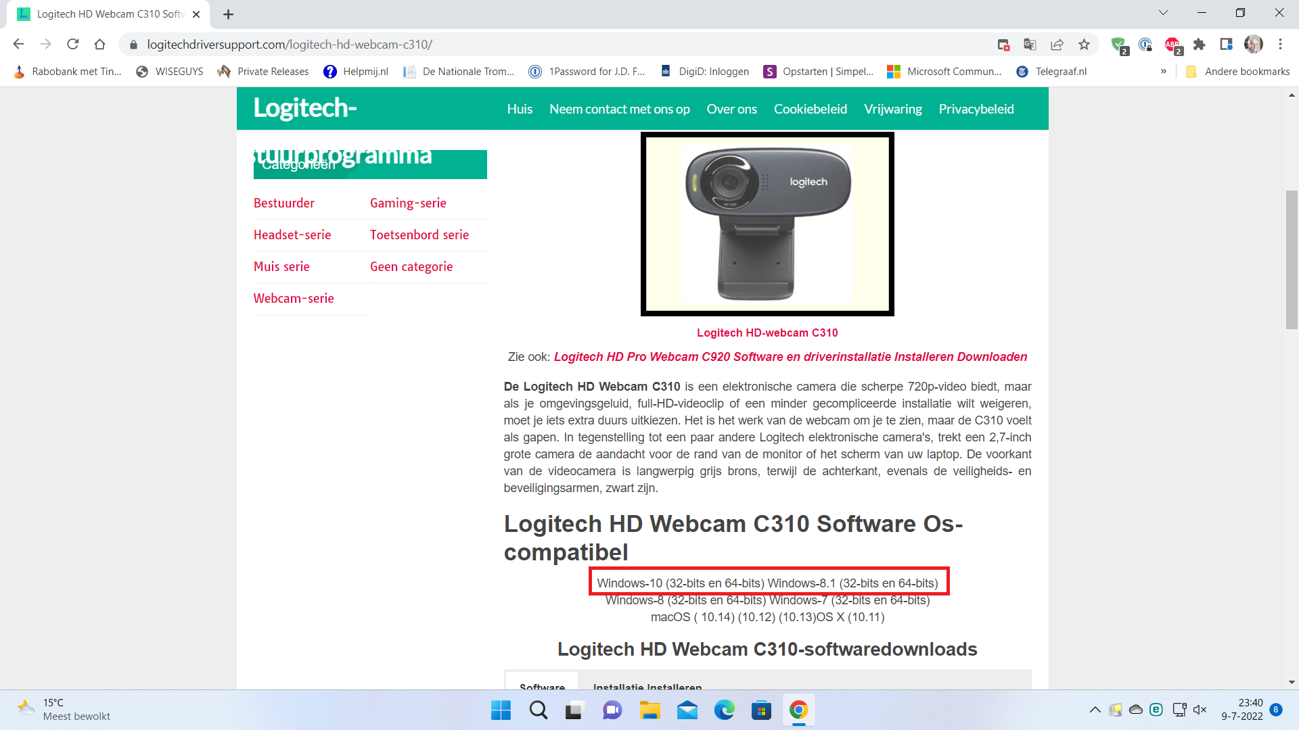Open the Gaming-serie category
The width and height of the screenshot is (1299, 730).
click(408, 203)
